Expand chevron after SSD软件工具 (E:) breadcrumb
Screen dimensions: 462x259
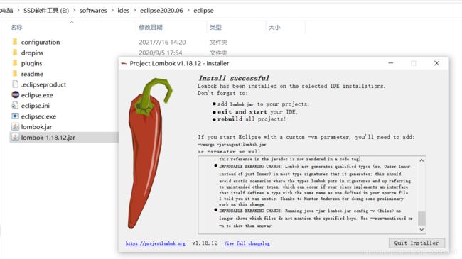pos(74,11)
